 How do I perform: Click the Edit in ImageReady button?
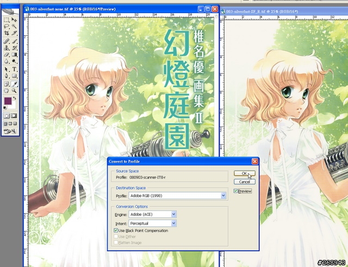point(10,132)
